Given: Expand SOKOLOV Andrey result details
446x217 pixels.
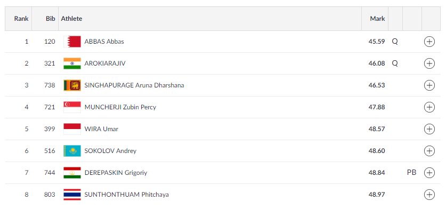Looking at the screenshot, I should point(429,151).
